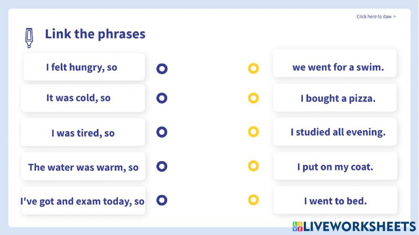419x235 pixels.
Task: Select the 'It was cold, so' phrase card
Action: coord(83,98)
